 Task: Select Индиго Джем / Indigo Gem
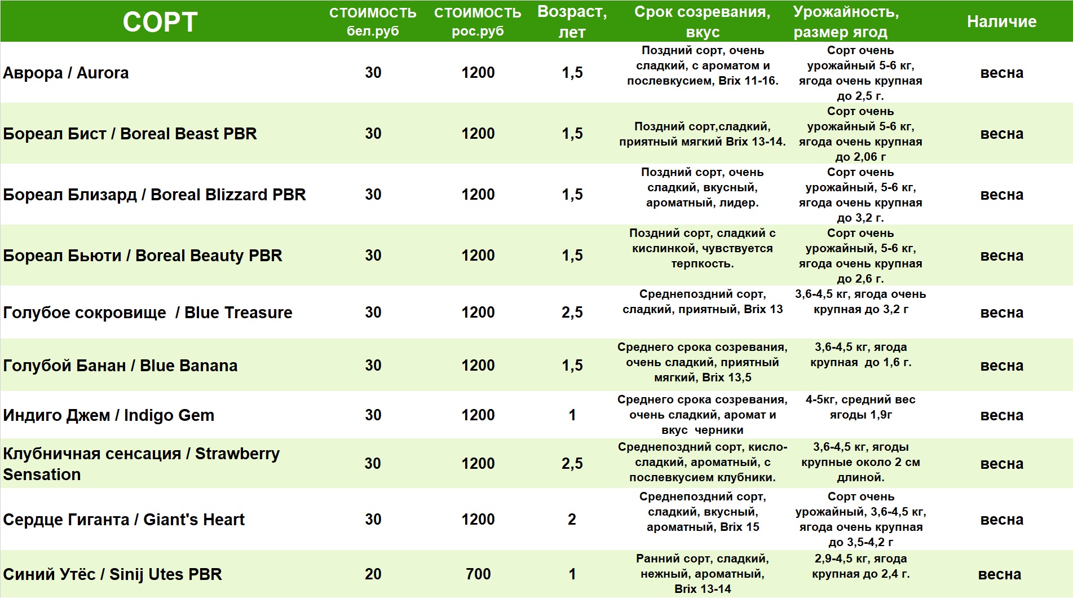pyautogui.click(x=109, y=415)
